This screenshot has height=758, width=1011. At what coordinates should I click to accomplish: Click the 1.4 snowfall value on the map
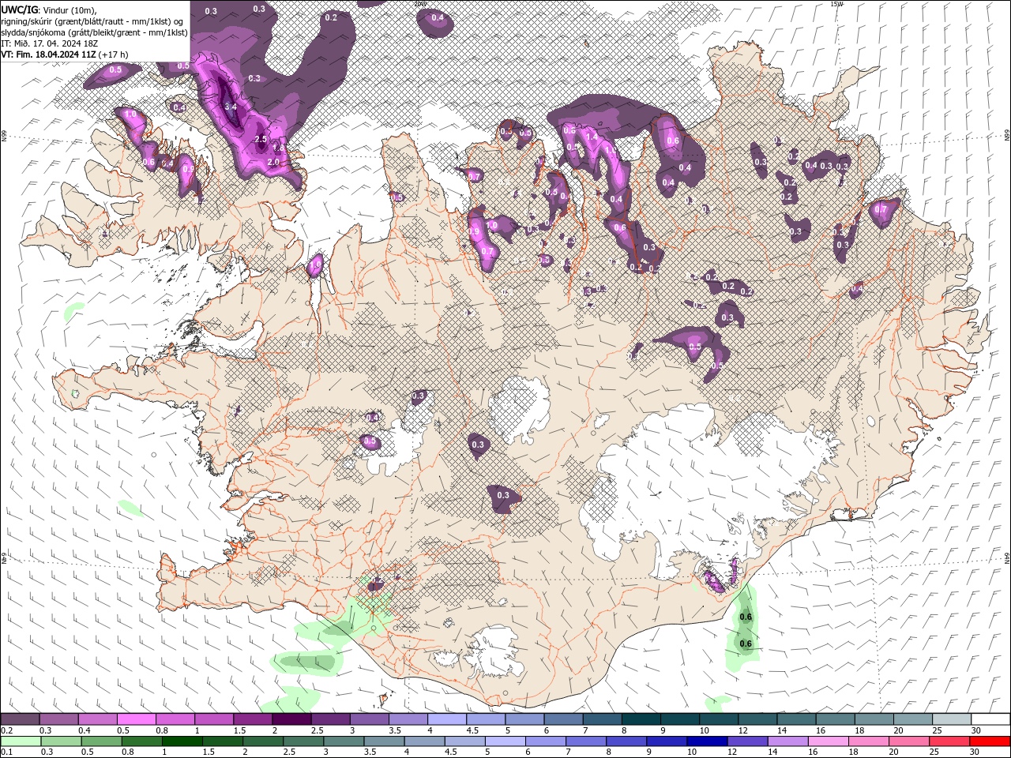pos(592,137)
